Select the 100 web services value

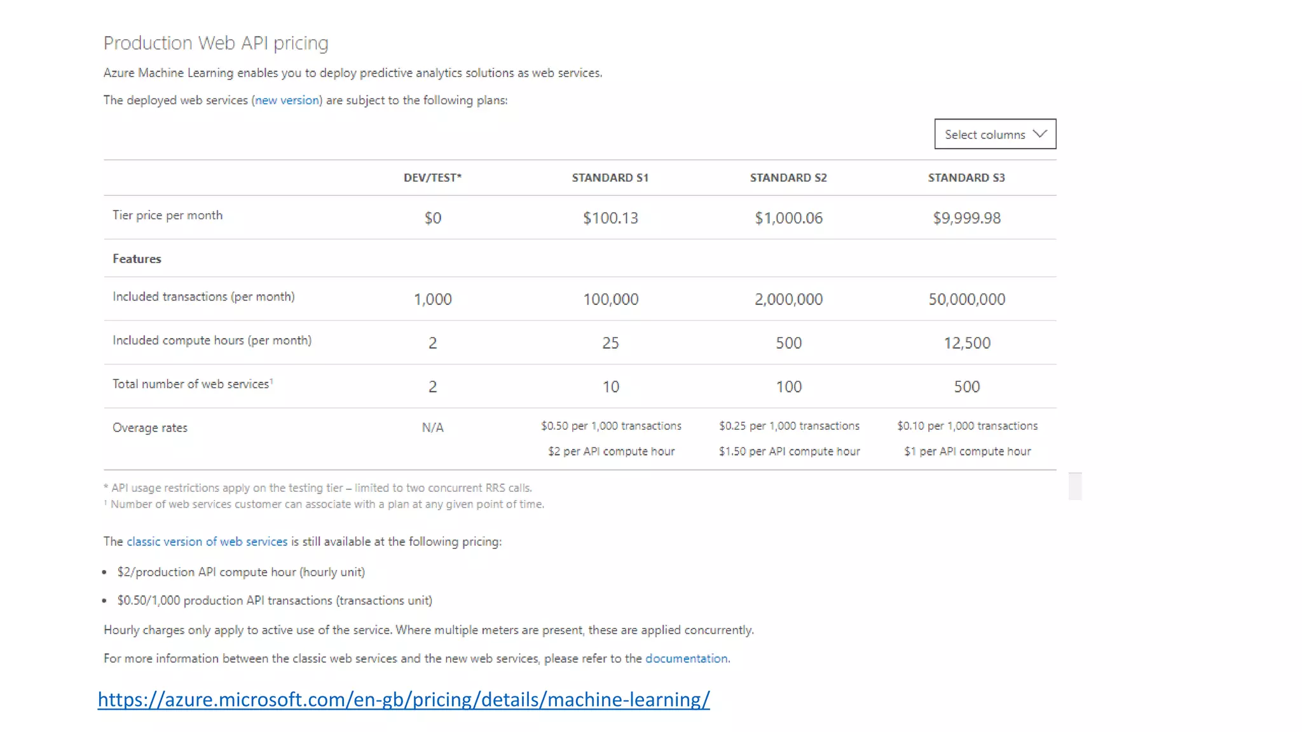789,387
